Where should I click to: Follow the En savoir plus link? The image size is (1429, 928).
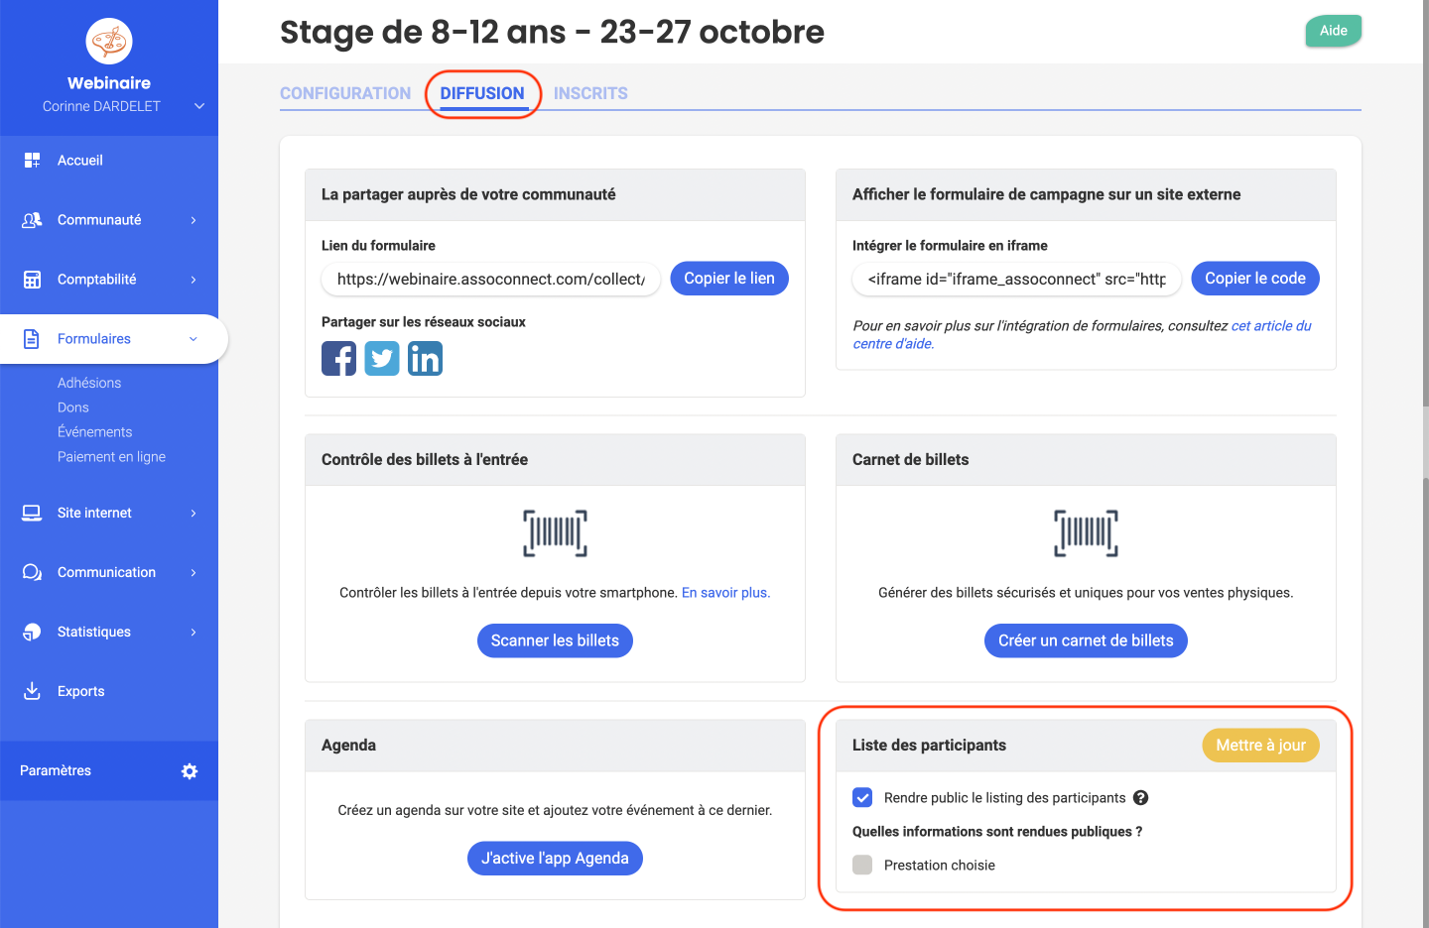pyautogui.click(x=725, y=593)
